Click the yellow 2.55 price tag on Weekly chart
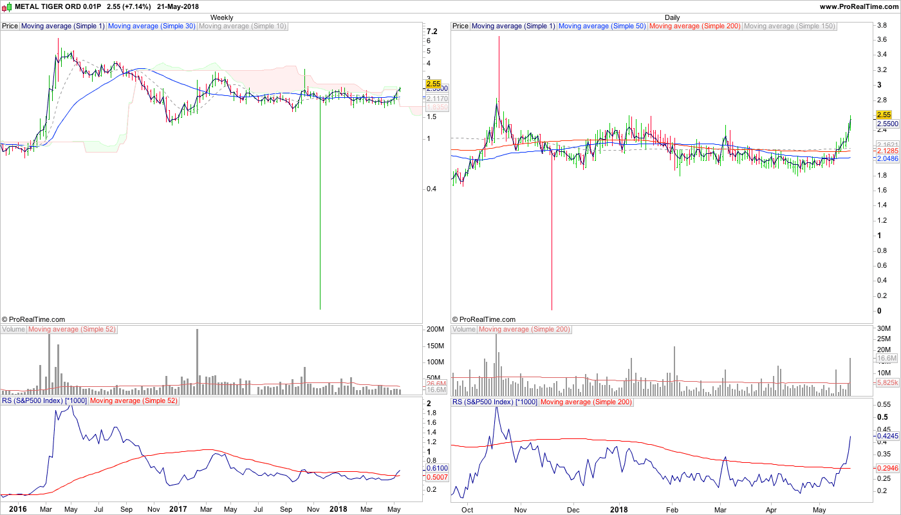 [x=432, y=84]
